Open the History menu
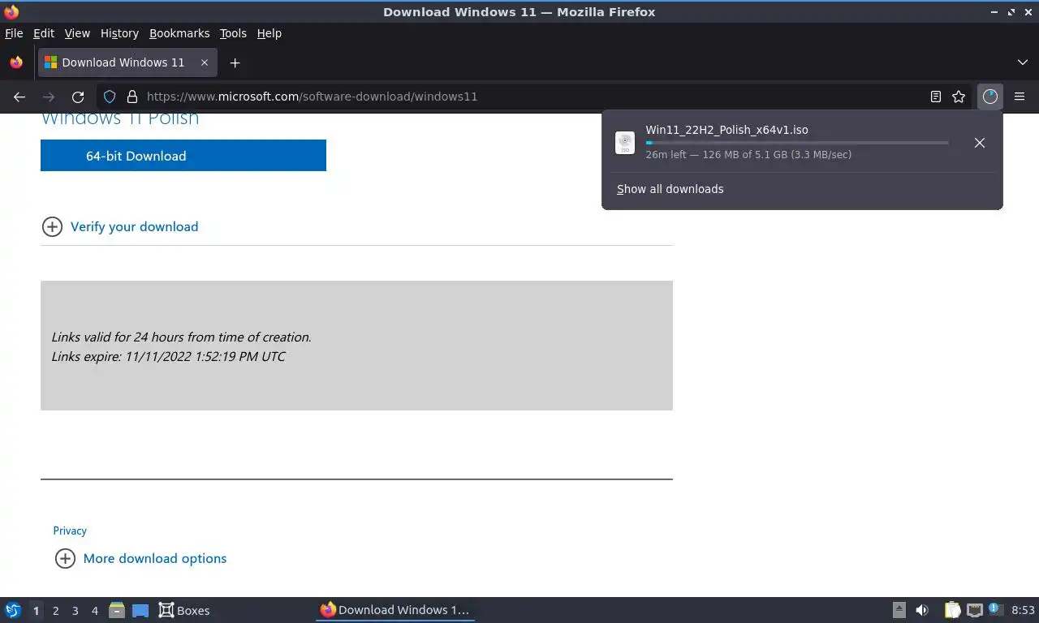1039x623 pixels. coord(119,33)
